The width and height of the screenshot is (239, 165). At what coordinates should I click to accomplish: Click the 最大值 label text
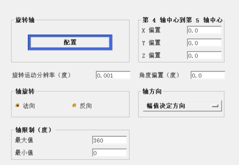coord(24,140)
